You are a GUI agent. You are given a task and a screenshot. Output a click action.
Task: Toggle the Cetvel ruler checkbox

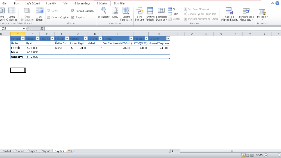[49, 11]
